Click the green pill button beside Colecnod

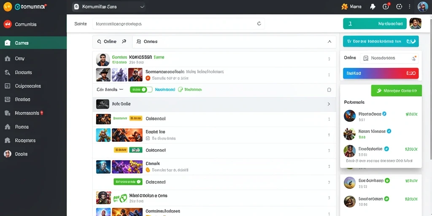128,182
